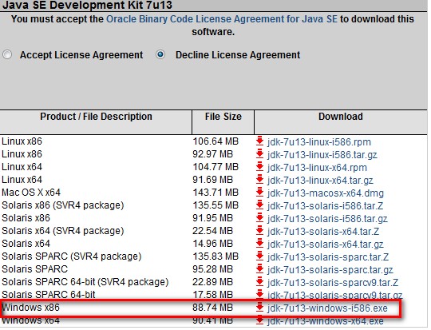Click the download arrow icon for jdk-7u13-solaris-i586.tar.gz
This screenshot has height=330, width=431.
click(x=259, y=217)
